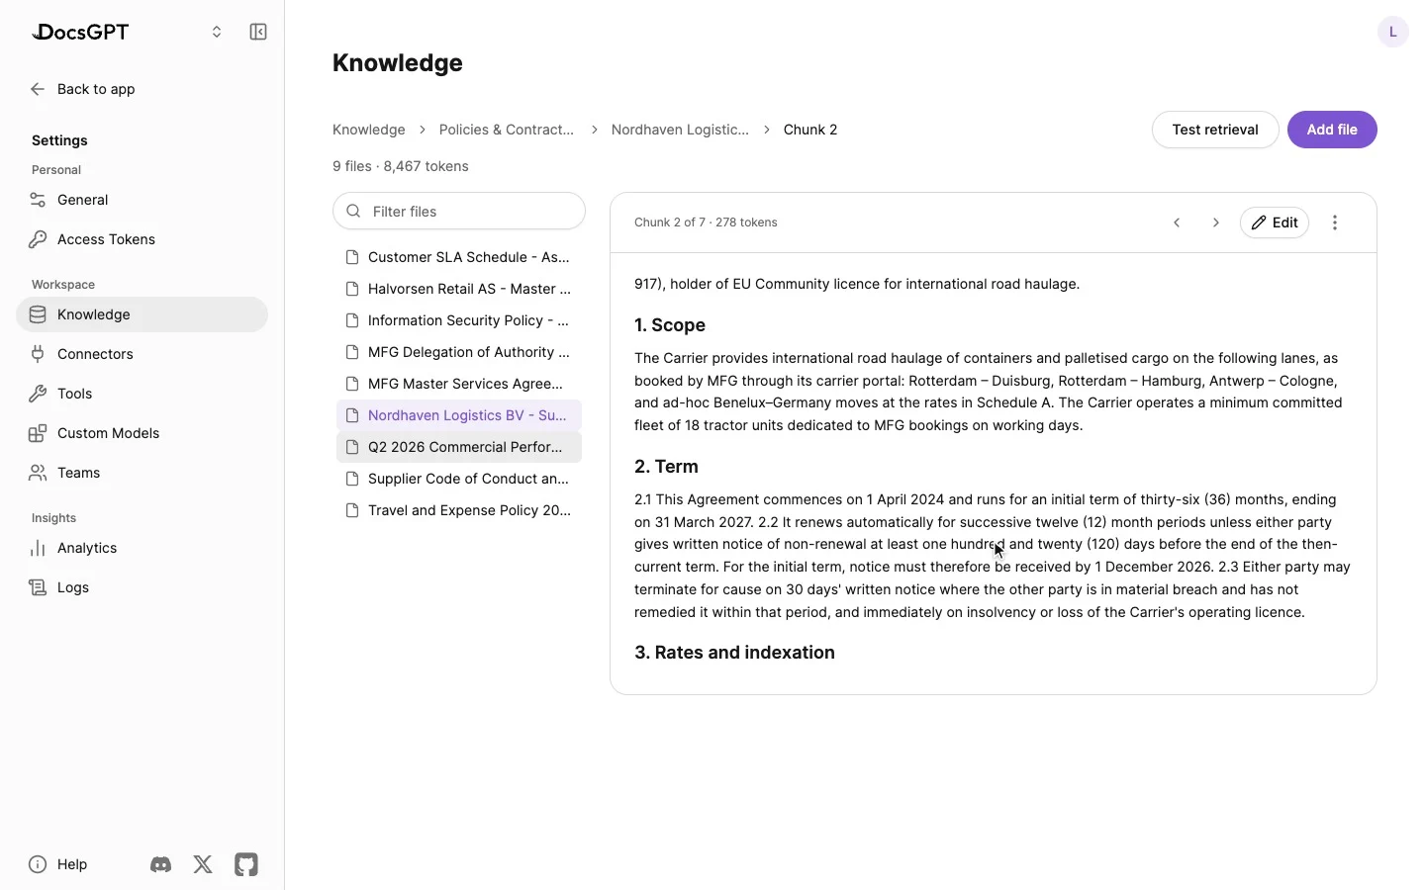Click the Back to app arrow

[38, 89]
